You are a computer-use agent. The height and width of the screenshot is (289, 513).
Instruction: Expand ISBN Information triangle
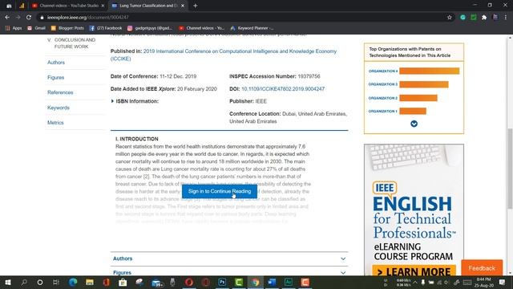pyautogui.click(x=112, y=101)
